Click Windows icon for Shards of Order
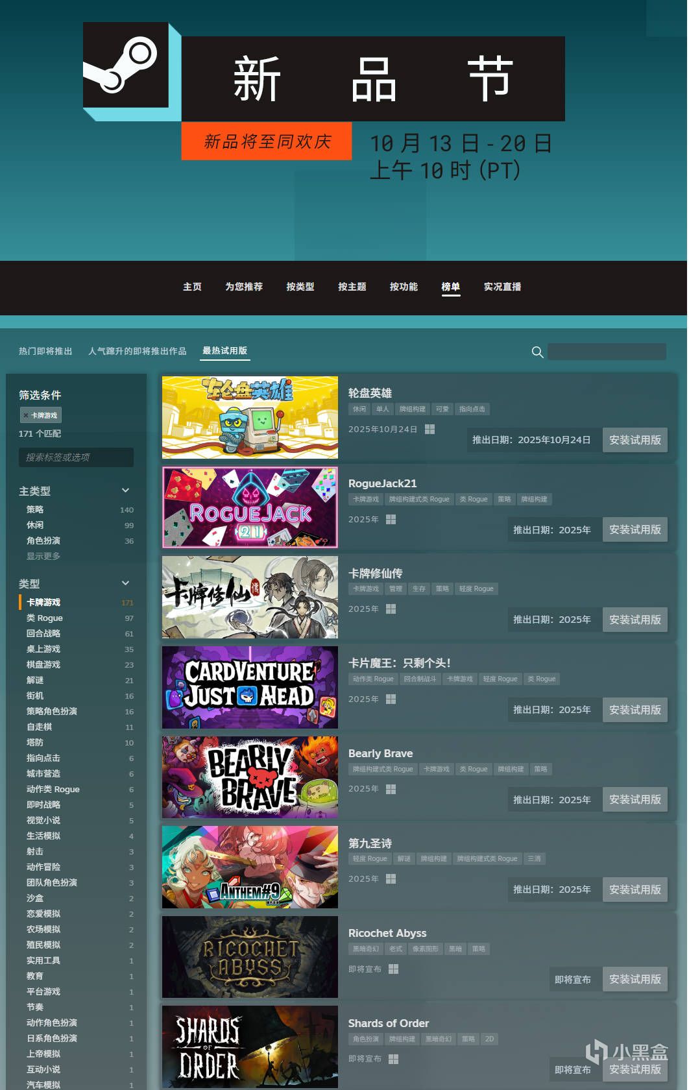Viewport: 689px width, 1090px height. (393, 1059)
